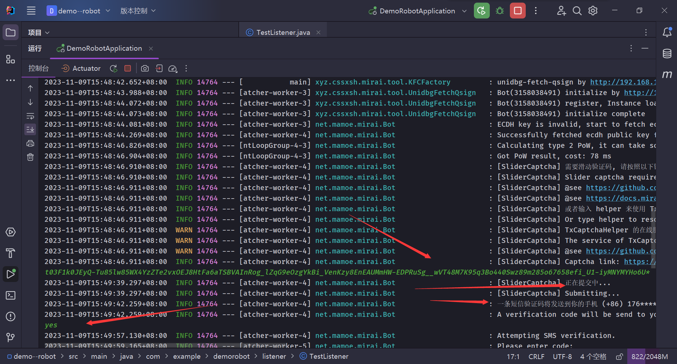Toggle the file read-only lock icon
Screen dimensions: 677x364
click(619, 357)
